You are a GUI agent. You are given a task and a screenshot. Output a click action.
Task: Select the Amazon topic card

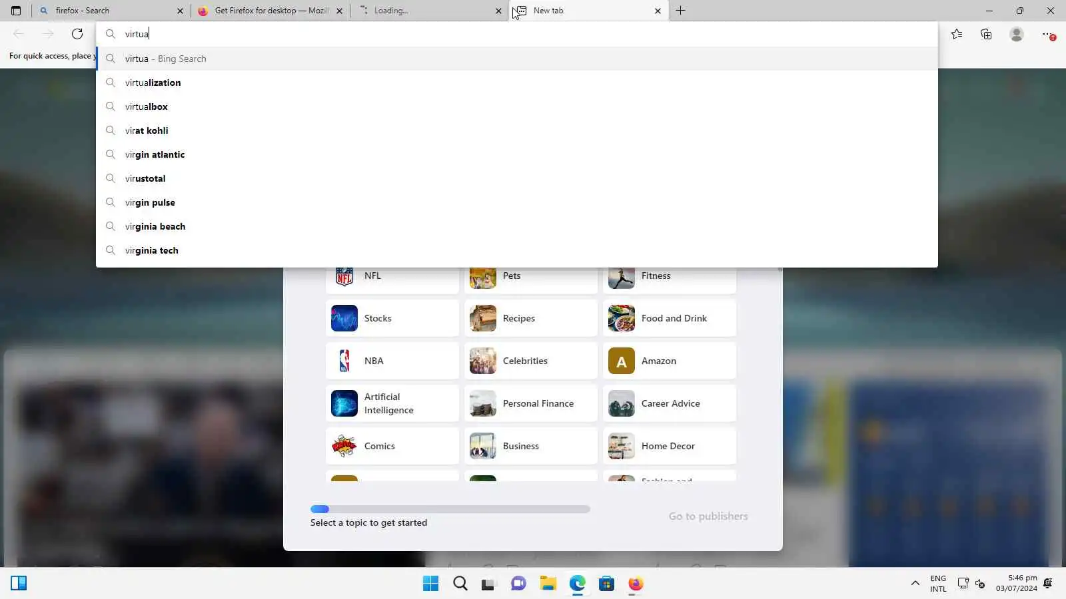(x=670, y=361)
